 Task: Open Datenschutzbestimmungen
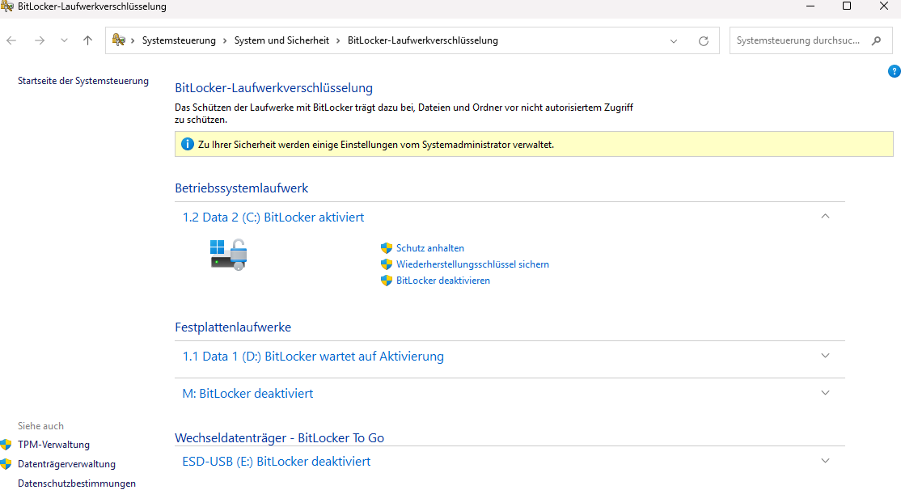77,483
